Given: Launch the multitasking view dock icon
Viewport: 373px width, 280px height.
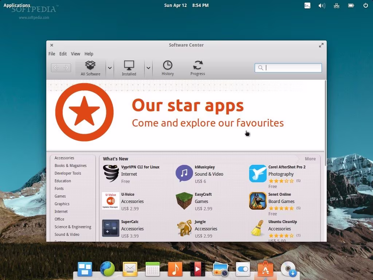Looking at the screenshot, I should 85,269.
